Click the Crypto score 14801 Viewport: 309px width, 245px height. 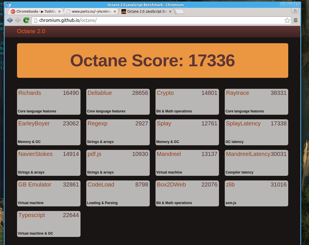point(209,93)
